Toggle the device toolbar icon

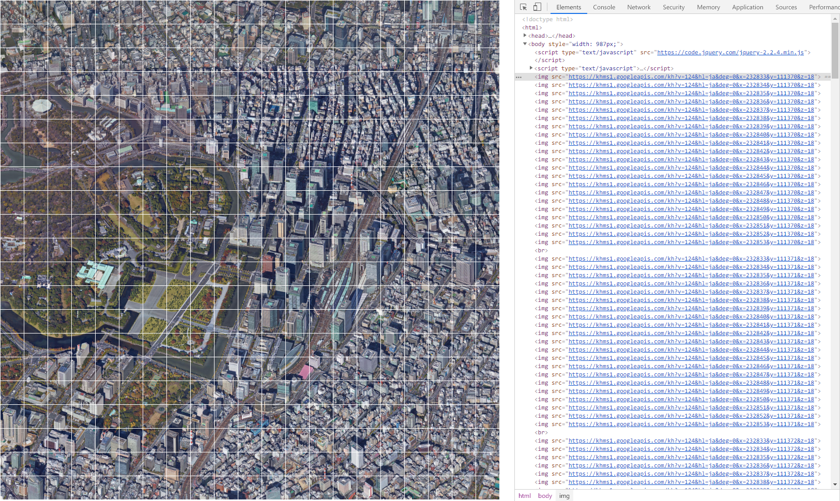(x=537, y=7)
